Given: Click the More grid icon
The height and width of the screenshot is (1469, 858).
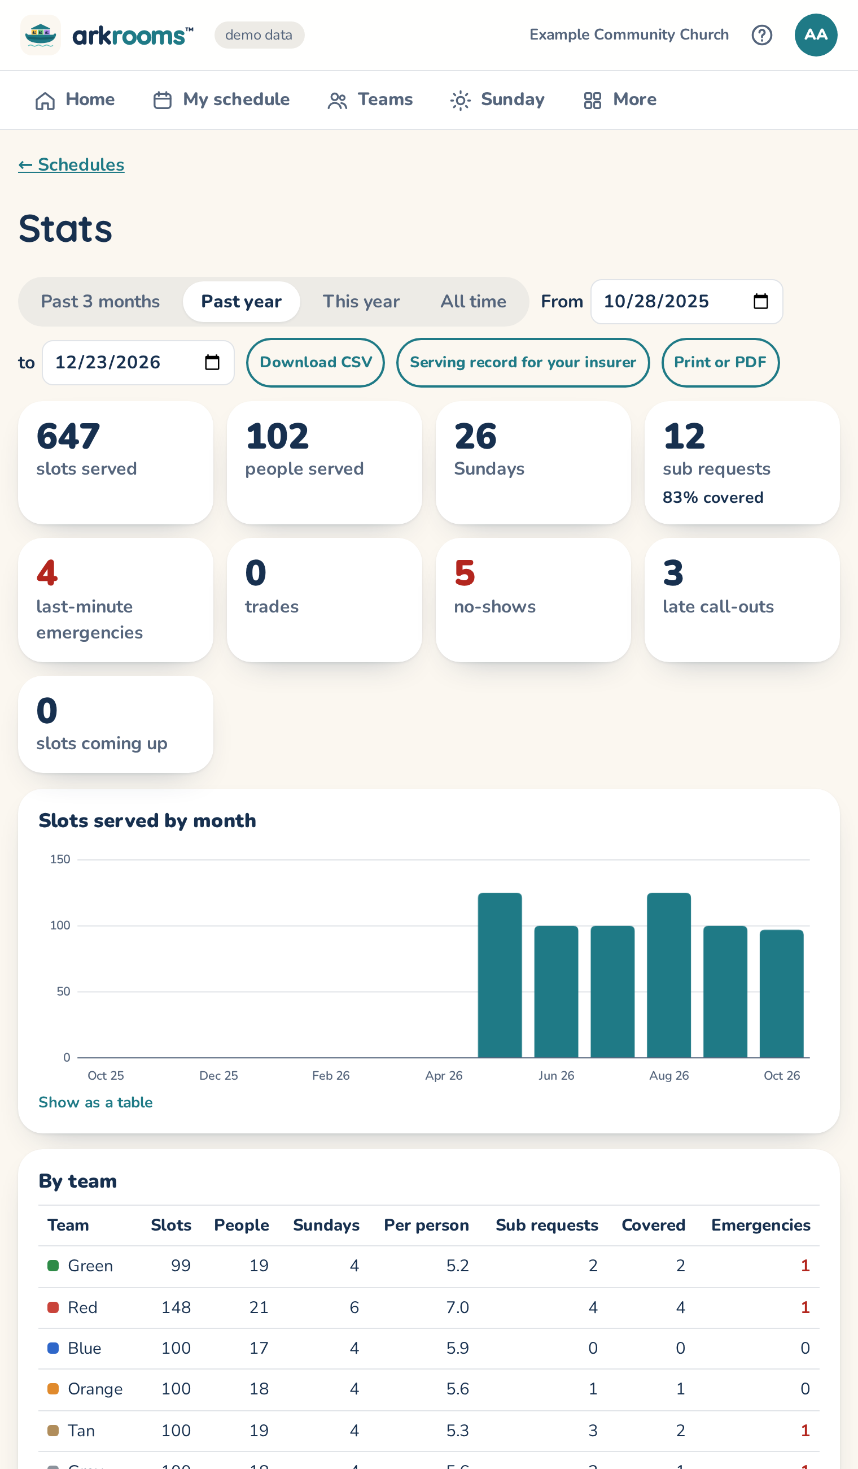Looking at the screenshot, I should [592, 101].
